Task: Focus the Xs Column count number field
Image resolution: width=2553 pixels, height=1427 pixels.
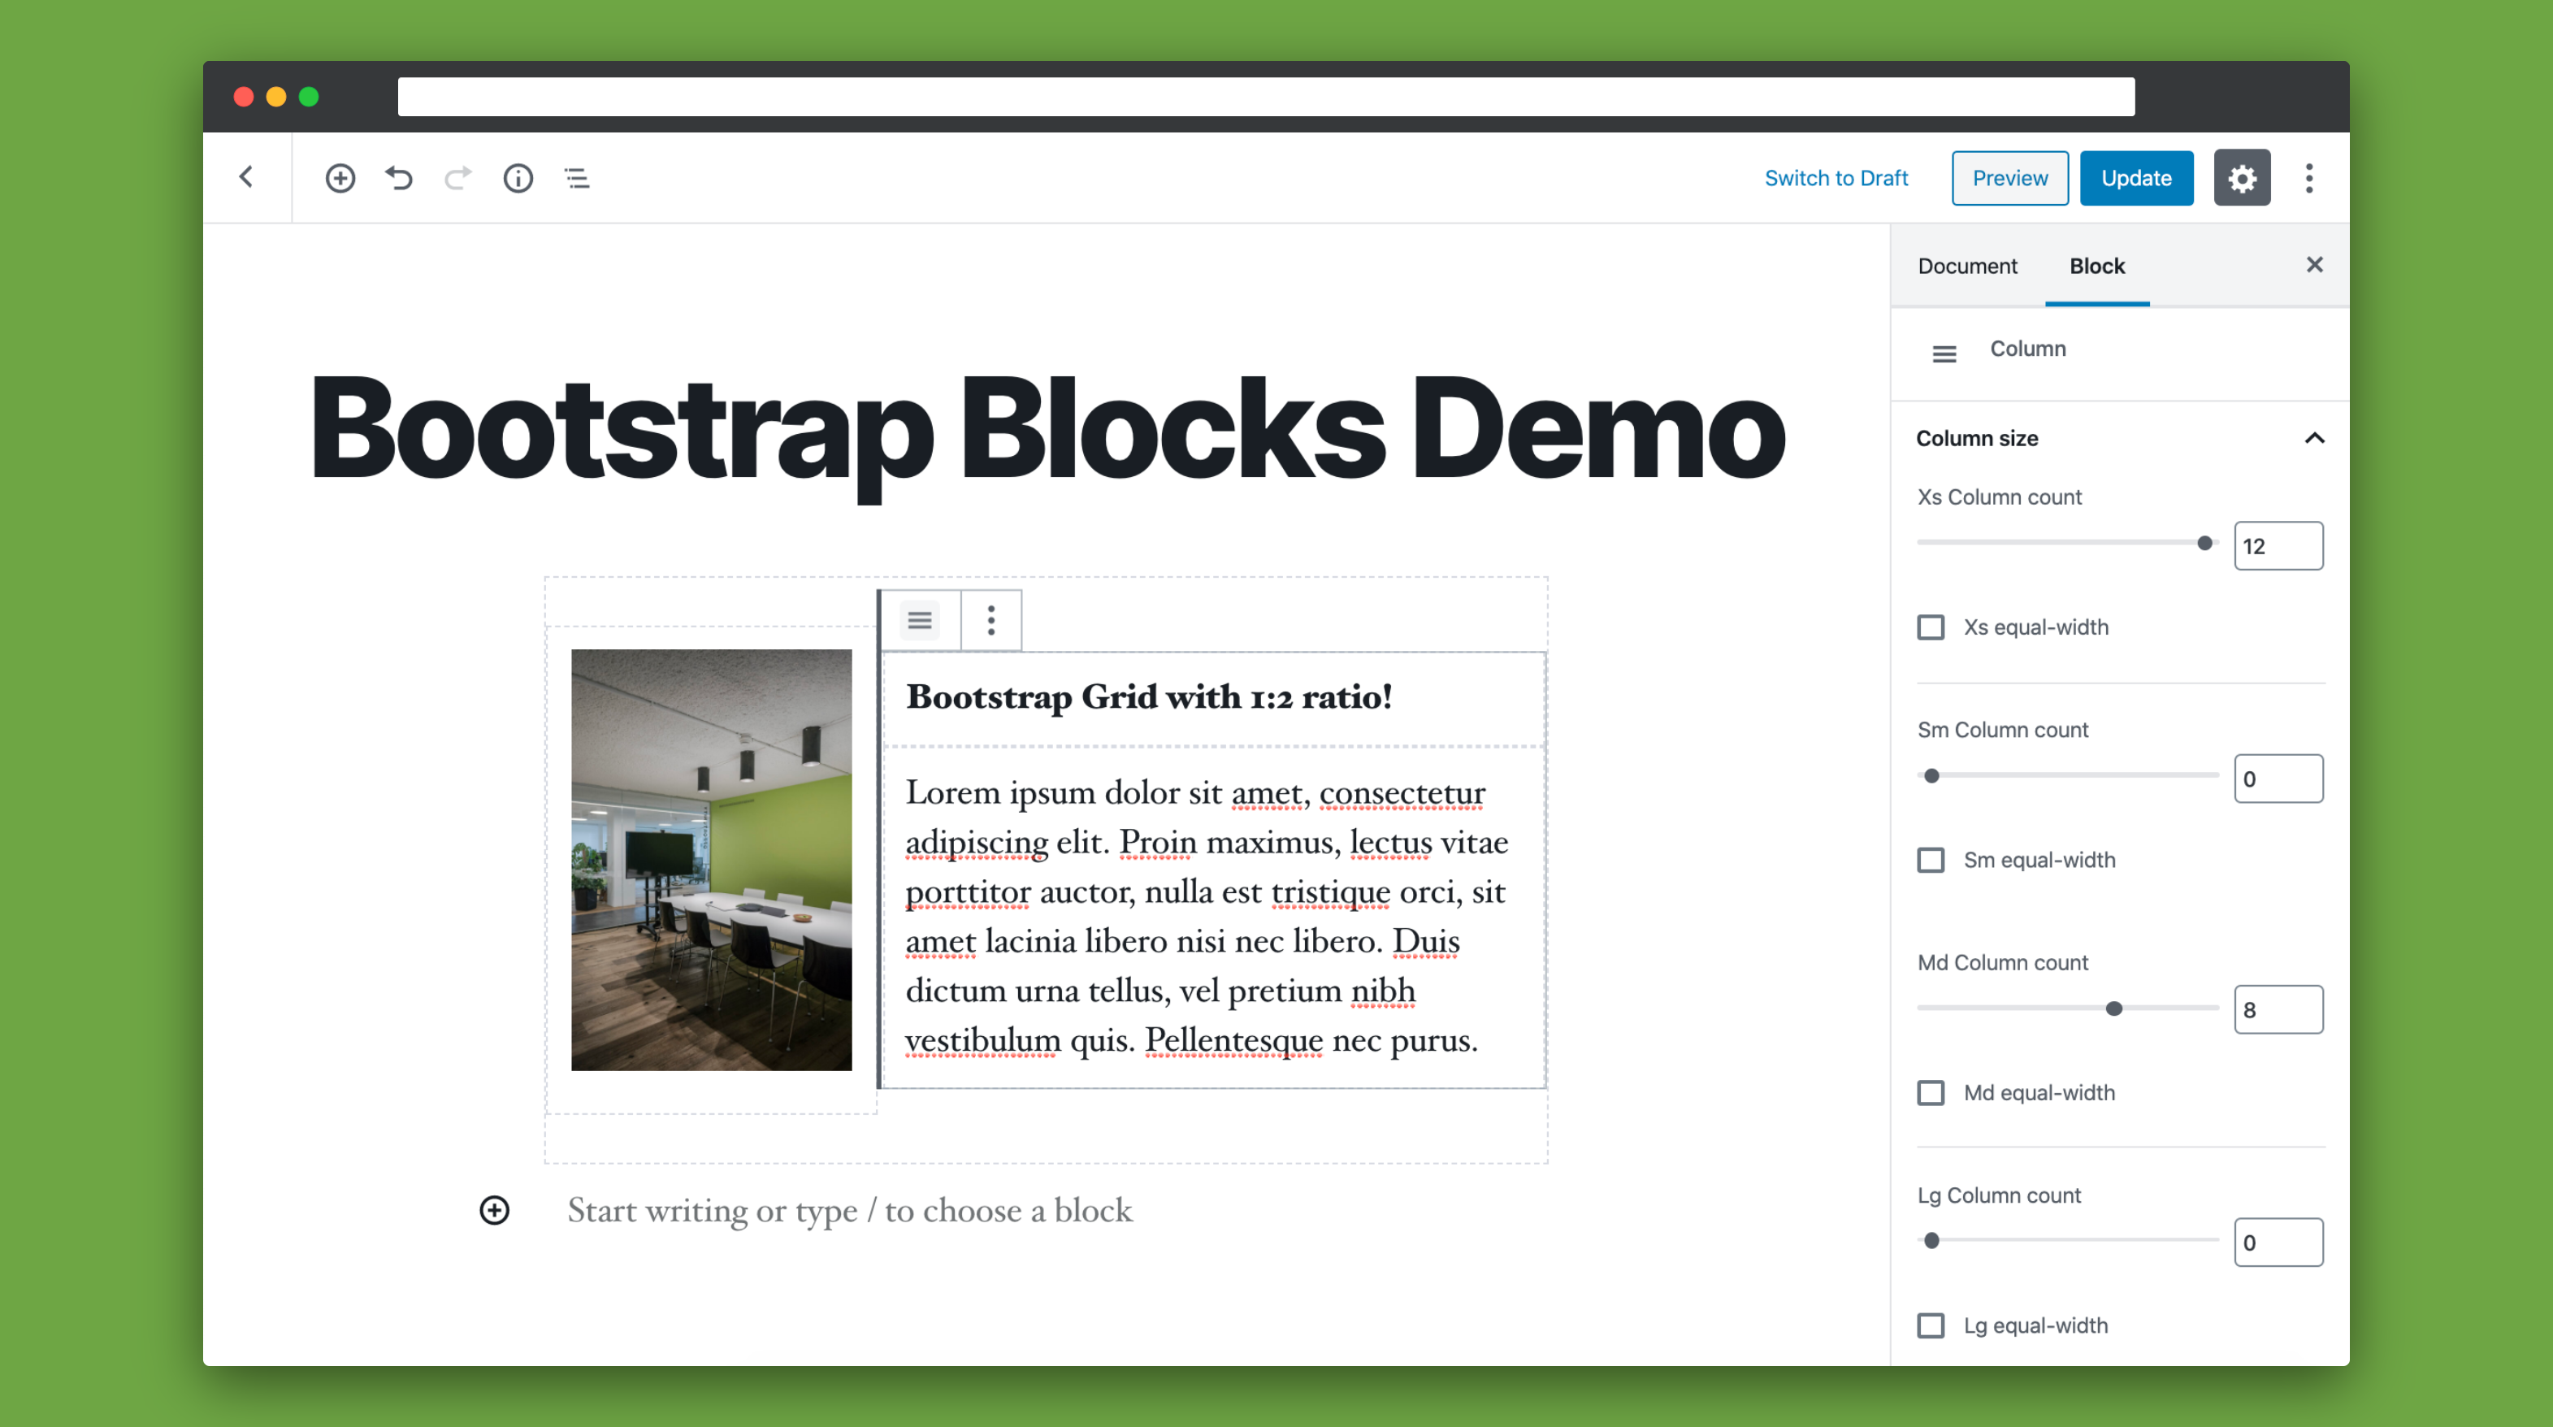Action: click(x=2278, y=546)
